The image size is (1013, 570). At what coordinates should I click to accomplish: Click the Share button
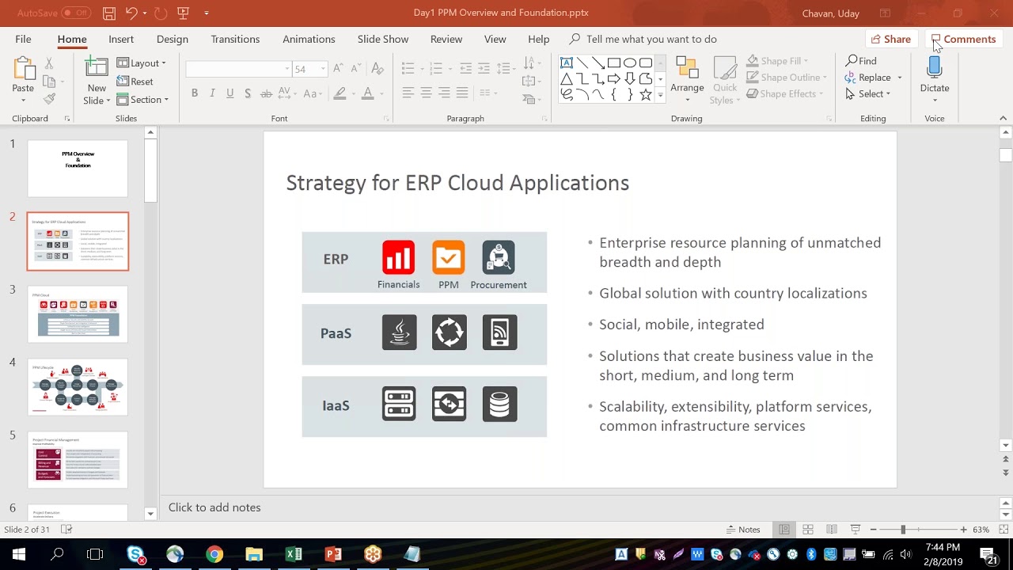tap(891, 39)
